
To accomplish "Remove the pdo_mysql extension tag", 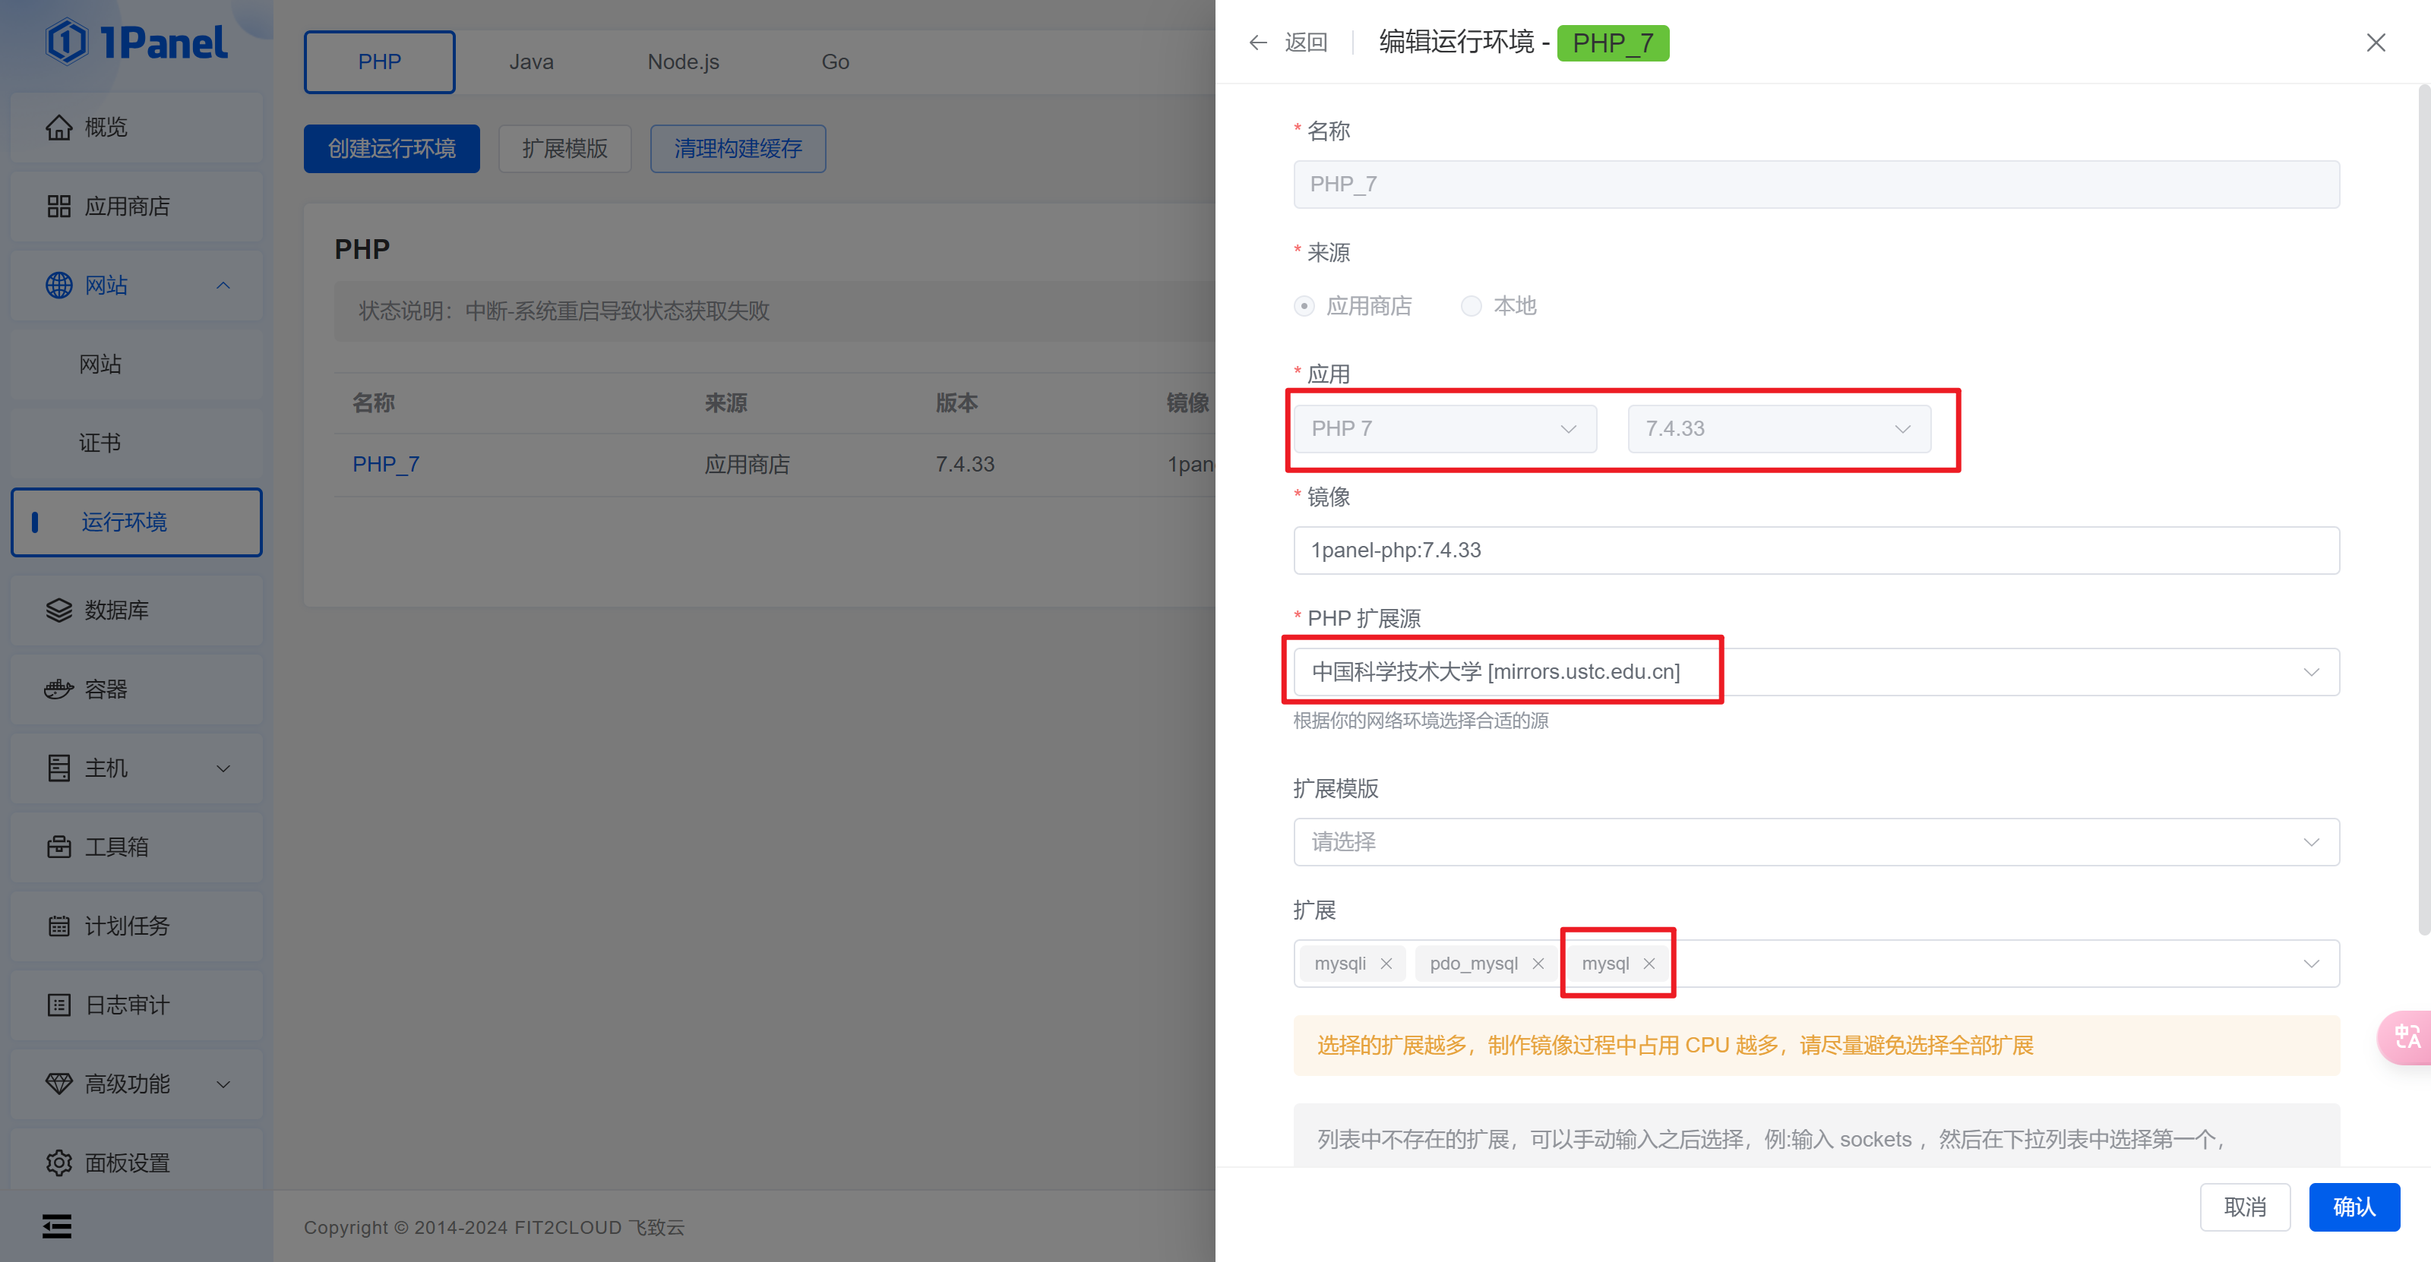I will click(1538, 963).
